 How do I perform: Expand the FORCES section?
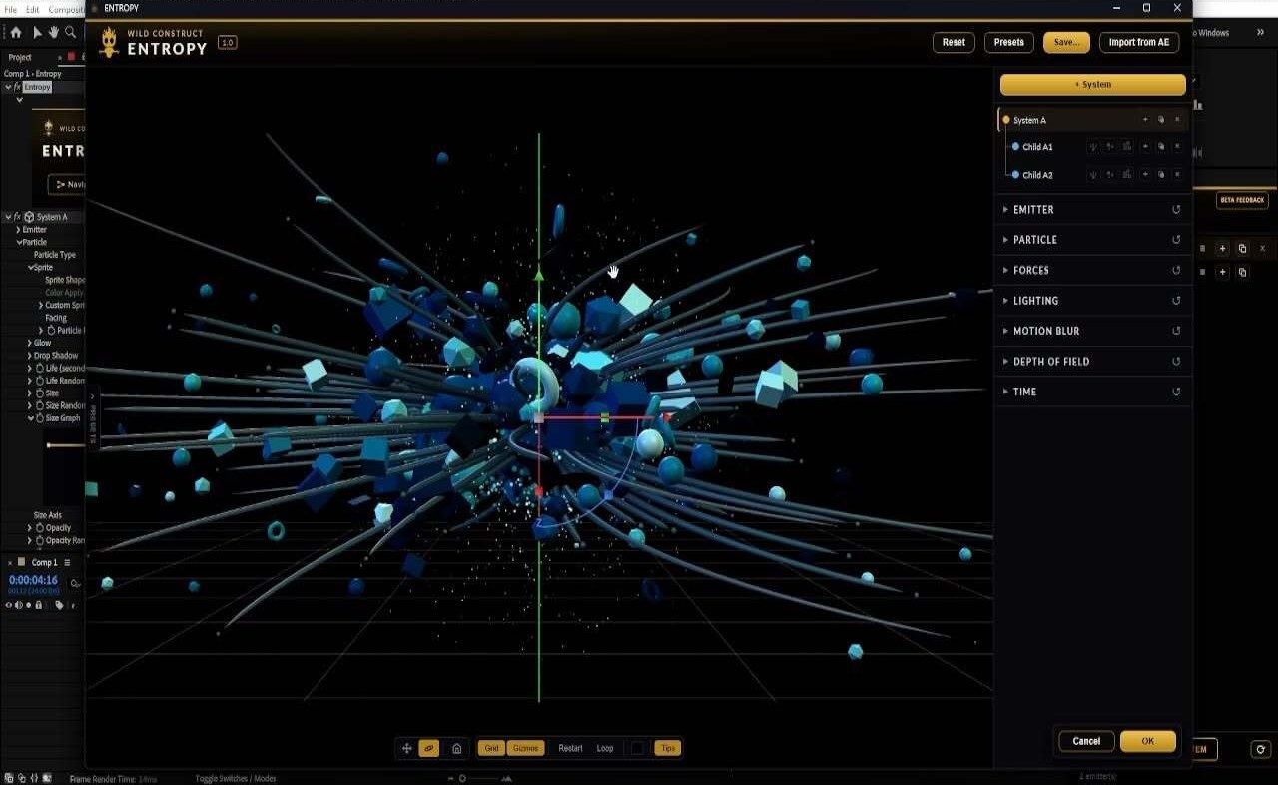click(x=1093, y=270)
